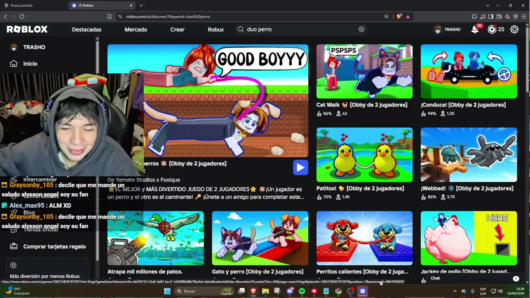Click the Gato y perro game title
Viewport: 530px width, 298px height.
(x=258, y=272)
